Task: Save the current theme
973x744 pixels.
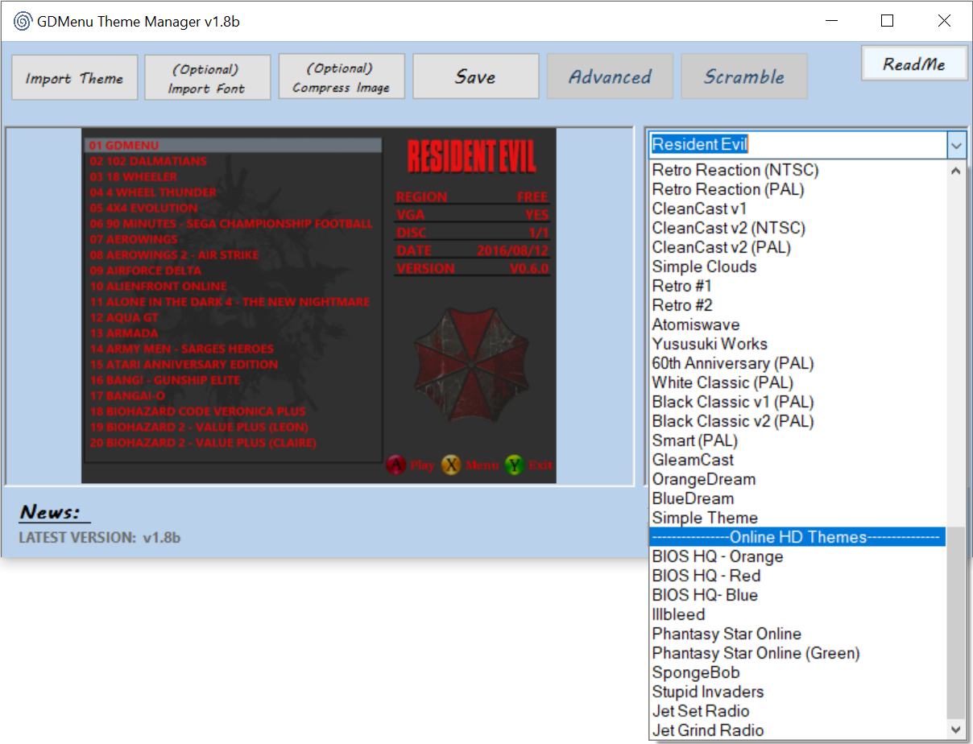Action: coord(475,76)
